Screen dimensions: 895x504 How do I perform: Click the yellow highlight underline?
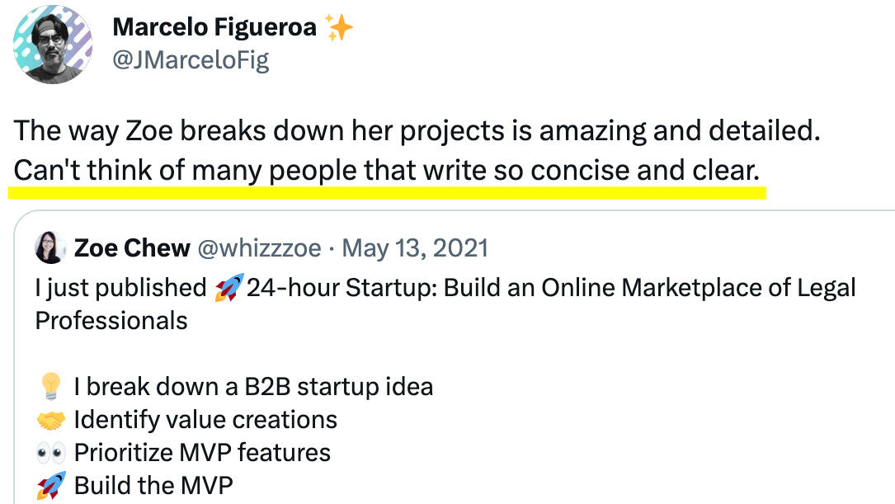click(x=388, y=192)
